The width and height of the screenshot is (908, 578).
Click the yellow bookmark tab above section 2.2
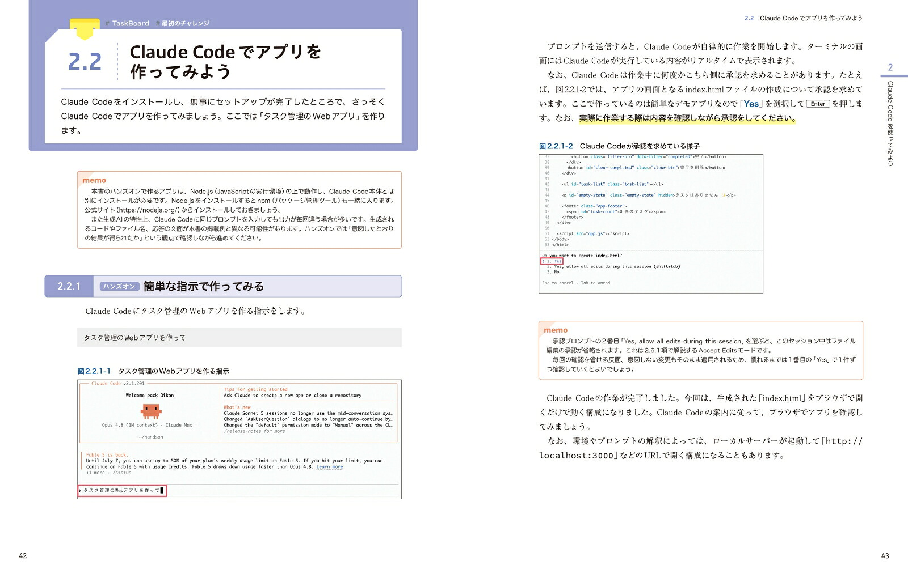(84, 29)
